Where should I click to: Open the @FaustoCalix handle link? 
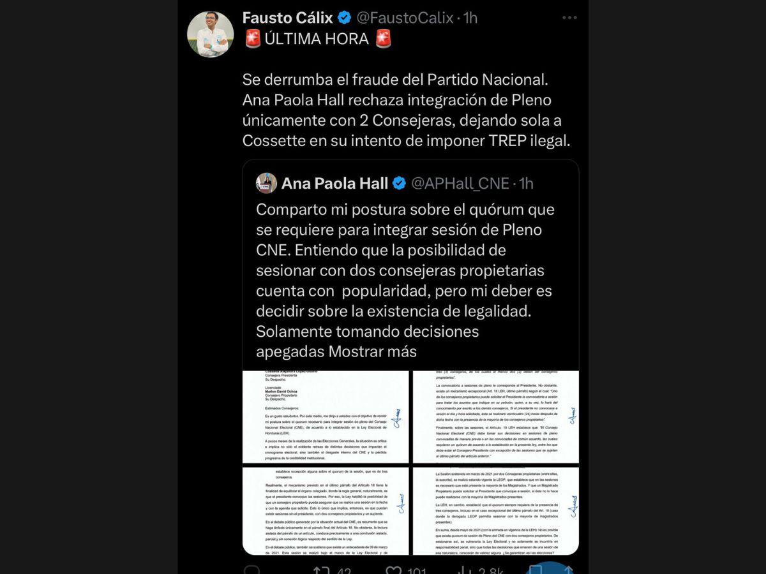[x=403, y=18]
